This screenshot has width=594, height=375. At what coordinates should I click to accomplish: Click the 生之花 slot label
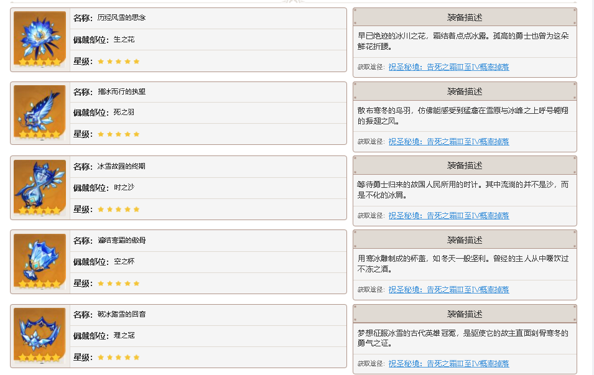click(124, 39)
